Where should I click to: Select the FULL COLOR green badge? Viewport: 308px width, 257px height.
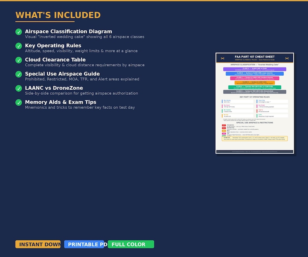131,244
